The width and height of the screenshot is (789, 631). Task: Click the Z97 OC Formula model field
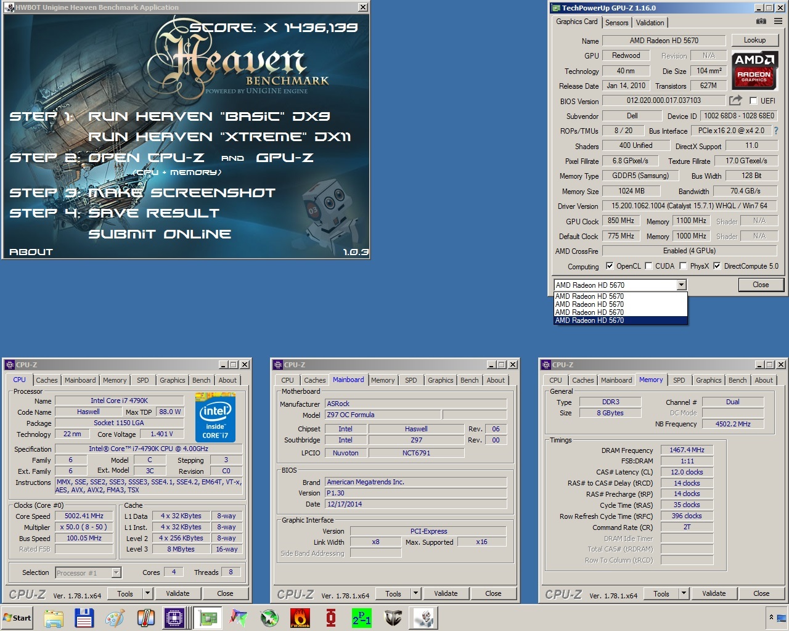[382, 415]
